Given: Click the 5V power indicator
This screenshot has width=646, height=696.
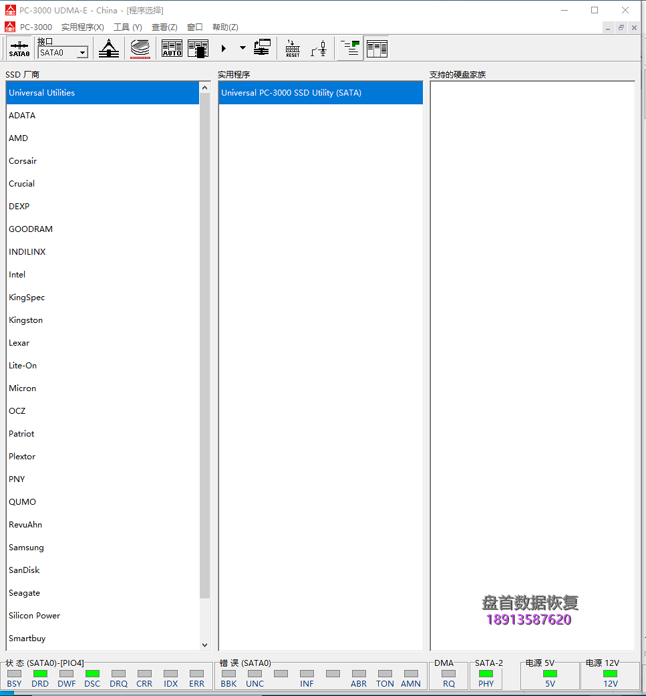Looking at the screenshot, I should tap(550, 674).
